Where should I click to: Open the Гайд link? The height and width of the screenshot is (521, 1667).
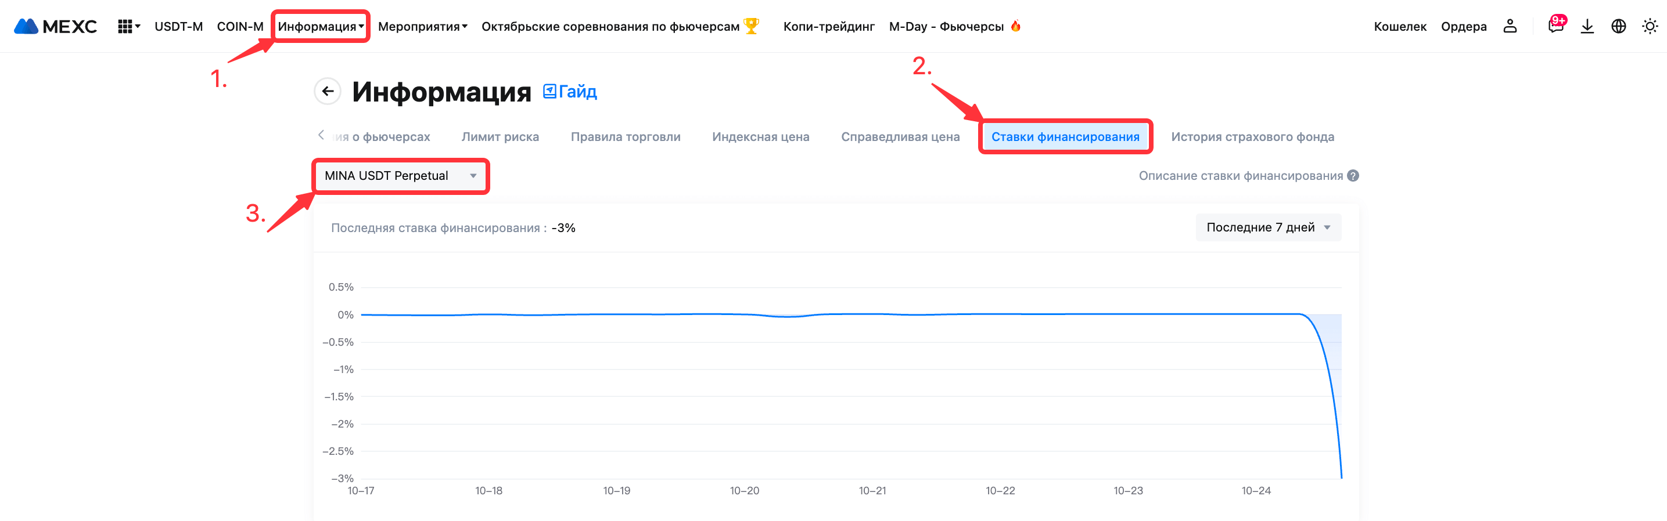click(570, 92)
